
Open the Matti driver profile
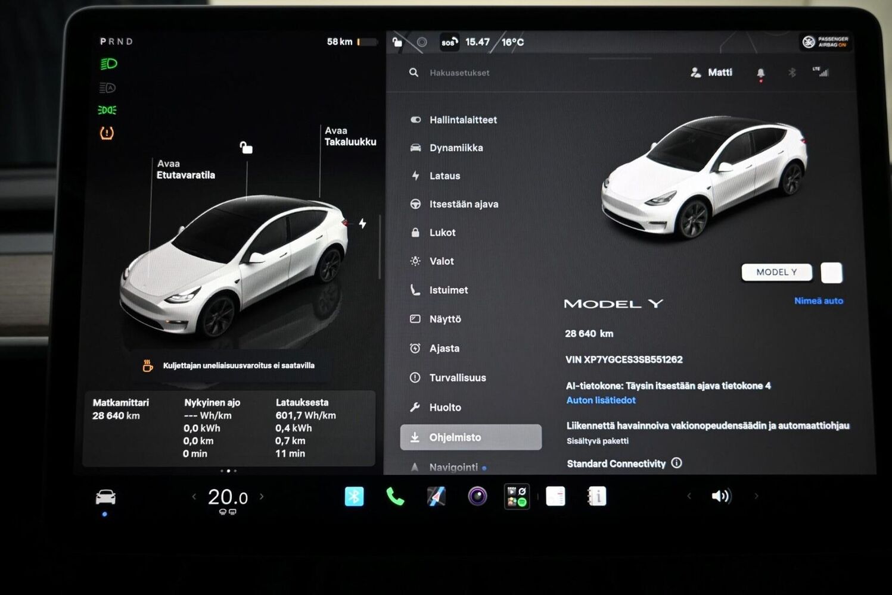711,73
